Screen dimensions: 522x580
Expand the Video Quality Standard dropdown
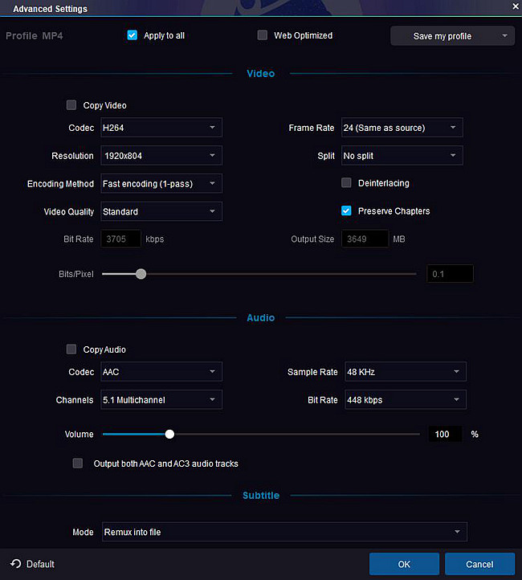[x=161, y=211]
